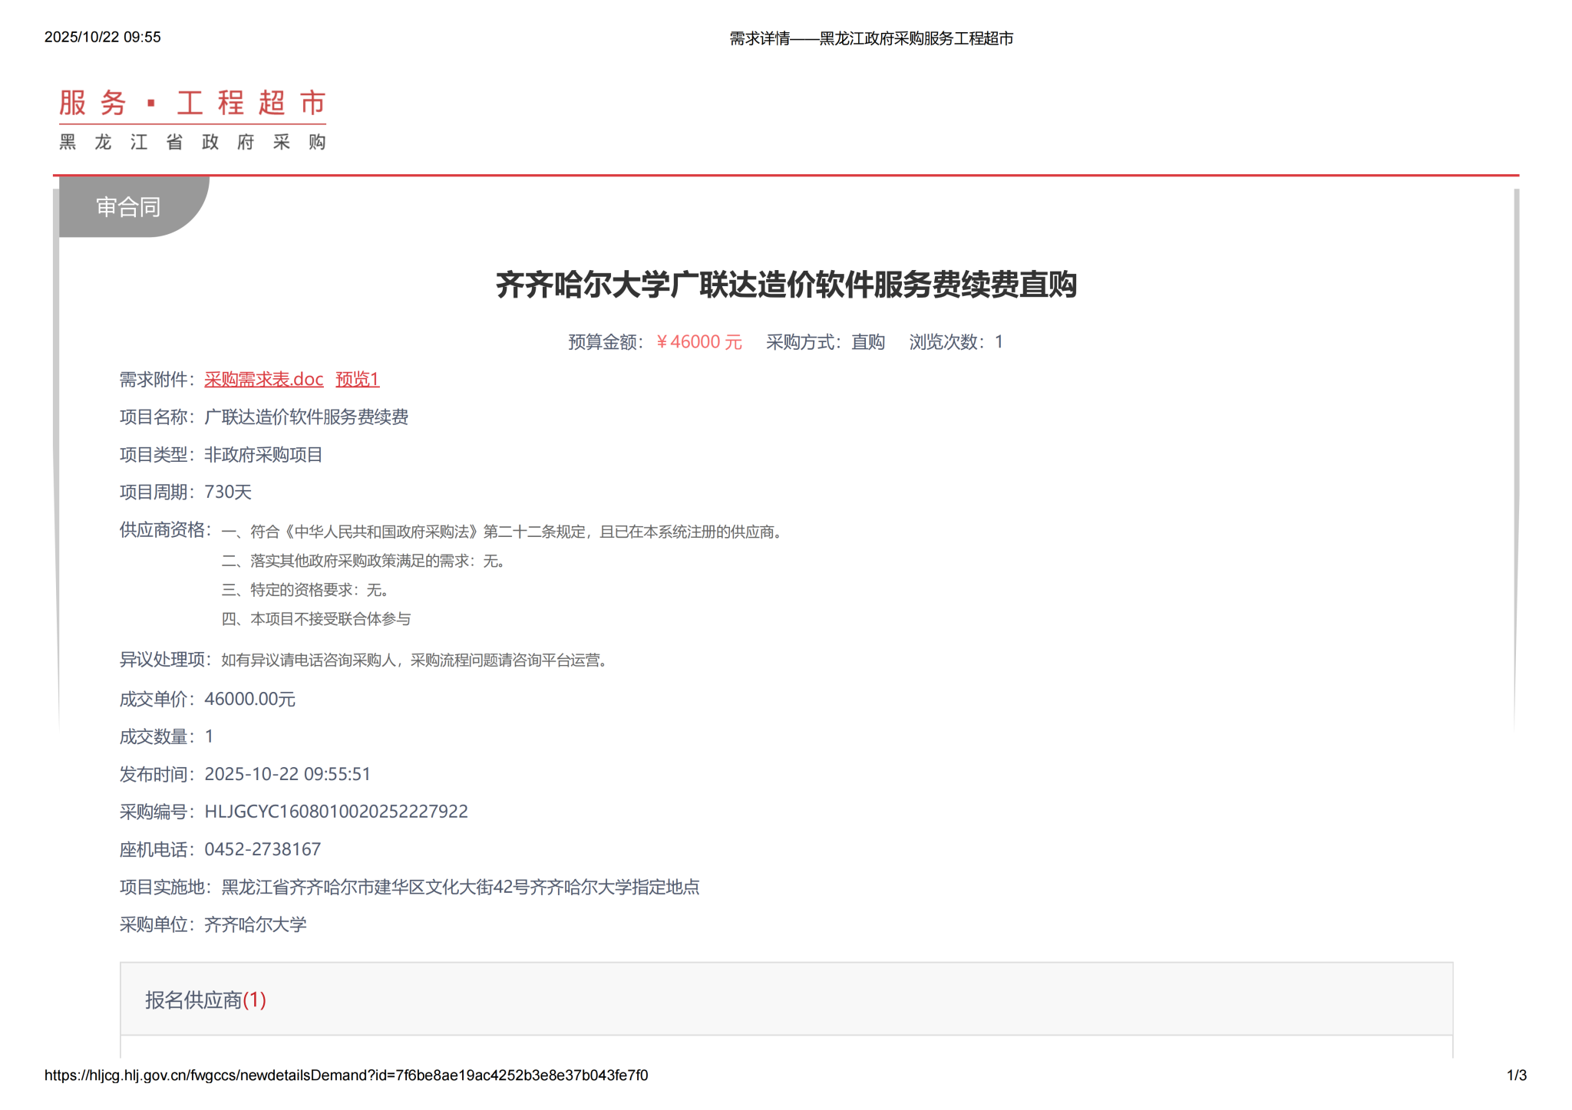
Task: Click the 黑龙江省政府采购 subtitle text
Action: [x=192, y=143]
